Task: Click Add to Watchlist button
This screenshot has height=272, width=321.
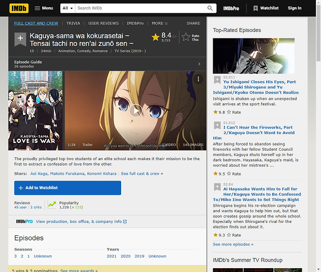Action: pyautogui.click(x=68, y=188)
